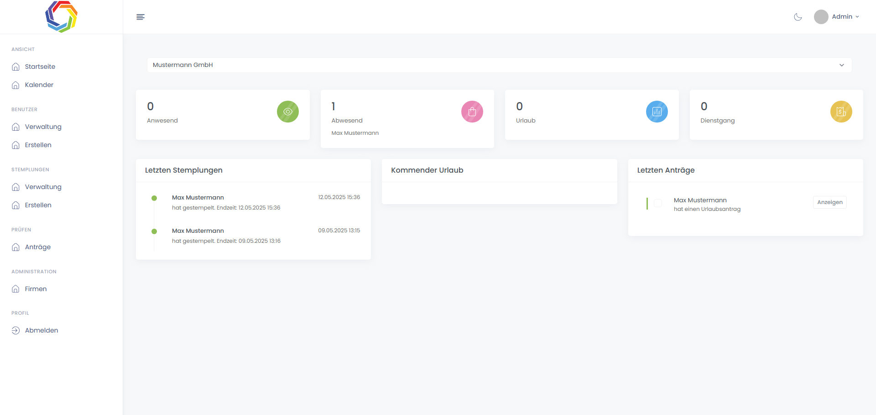Click the Kalender sidebar icon
876x415 pixels.
[16, 85]
